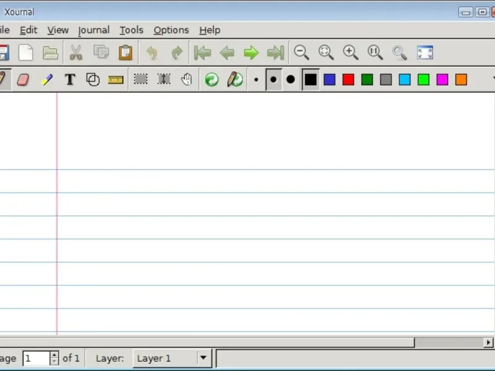Undo the last action
This screenshot has height=371, width=495.
(152, 53)
